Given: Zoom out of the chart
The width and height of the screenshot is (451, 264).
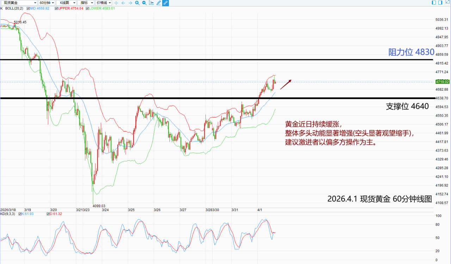Looking at the screenshot, I should point(144,3).
